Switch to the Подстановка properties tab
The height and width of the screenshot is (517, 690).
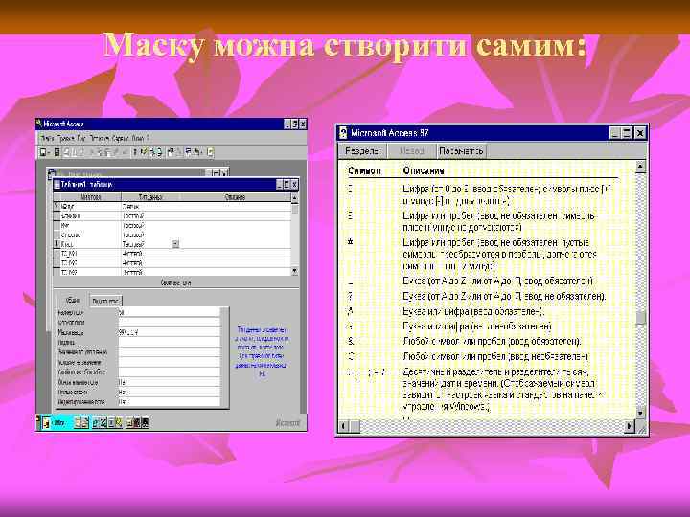point(105,302)
